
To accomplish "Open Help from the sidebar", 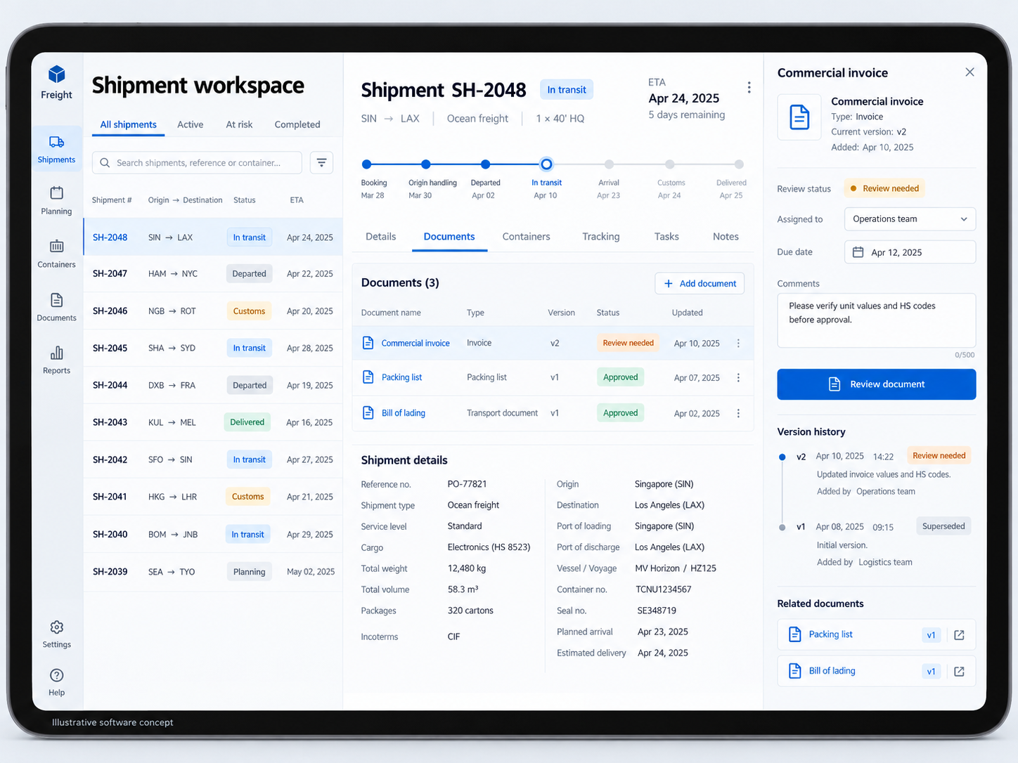I will [57, 683].
